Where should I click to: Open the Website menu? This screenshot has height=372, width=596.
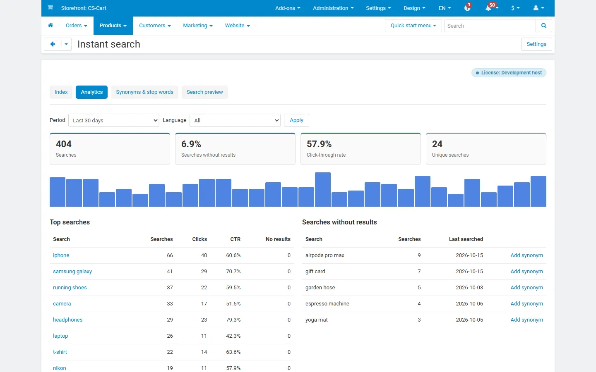(x=237, y=26)
